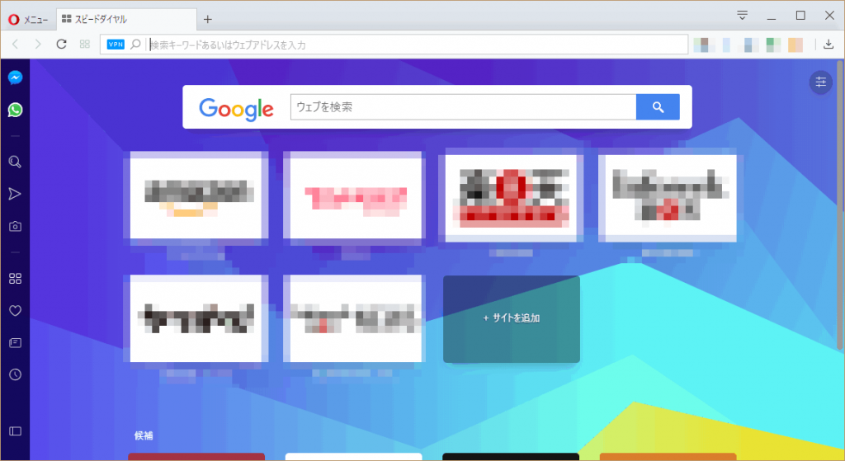Reload the page with the refresh icon
845x461 pixels.
point(61,45)
